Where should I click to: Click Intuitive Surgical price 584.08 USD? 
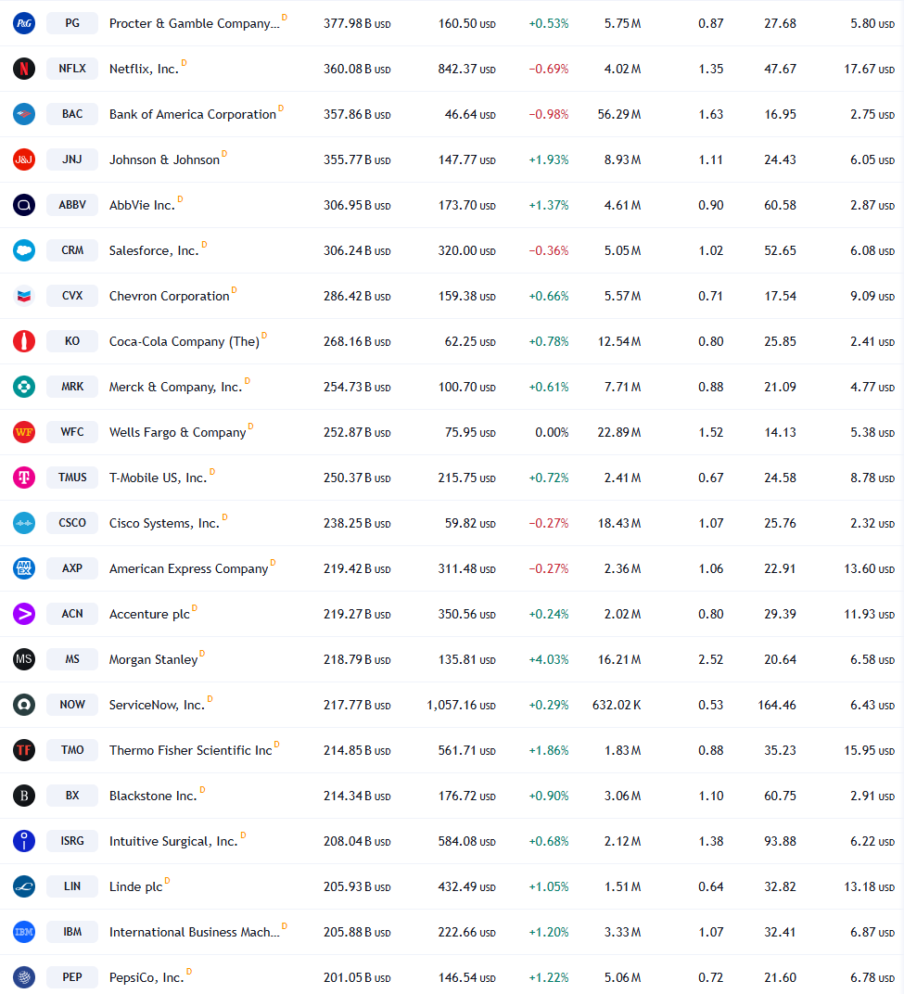466,841
